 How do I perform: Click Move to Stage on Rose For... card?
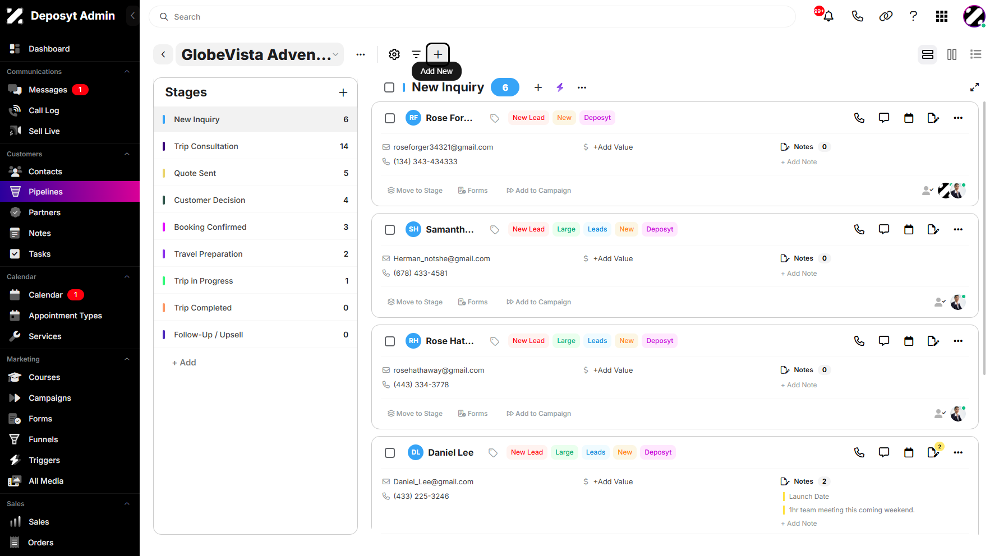(415, 191)
